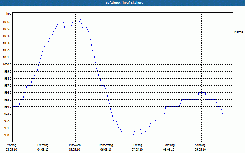Screen dimensions: 245x153
Task: Select the 992,0 y-axis value
Action: (8, 121)
